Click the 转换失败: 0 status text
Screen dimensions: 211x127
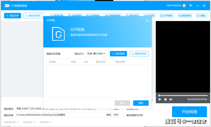(46, 122)
